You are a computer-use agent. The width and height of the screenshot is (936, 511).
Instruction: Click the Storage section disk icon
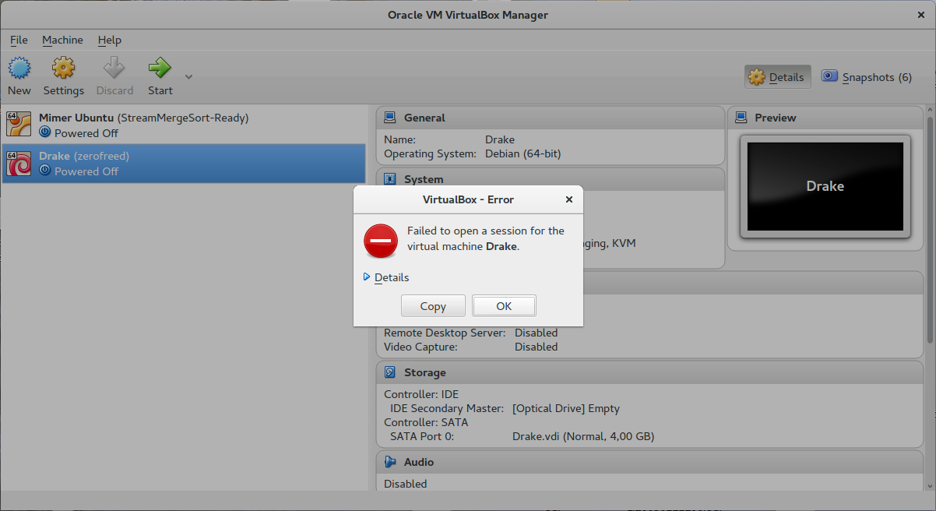click(390, 372)
